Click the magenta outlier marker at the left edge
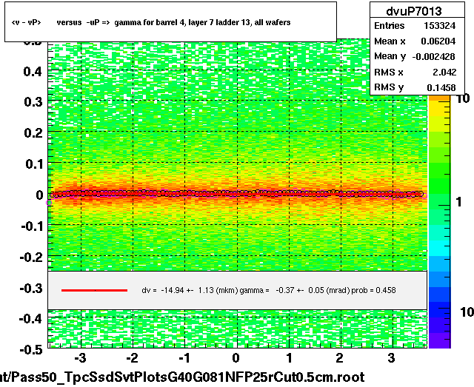Viewport: 474px width, 387px height. 49,203
